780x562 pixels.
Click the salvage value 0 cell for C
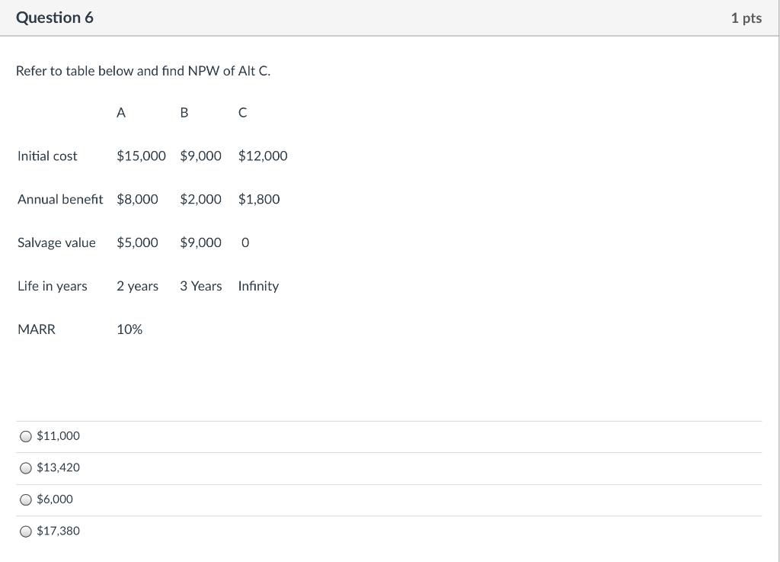[245, 243]
